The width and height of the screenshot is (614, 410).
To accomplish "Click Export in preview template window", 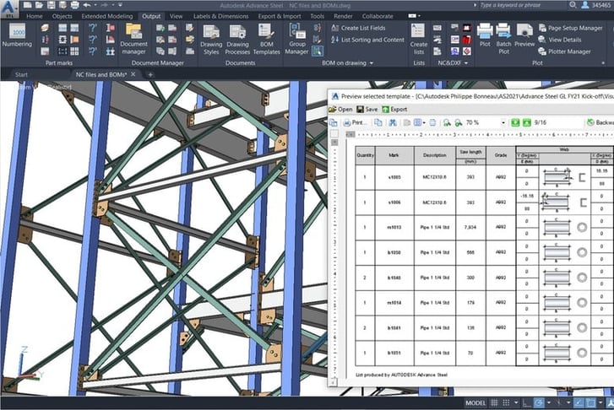I will [x=394, y=109].
